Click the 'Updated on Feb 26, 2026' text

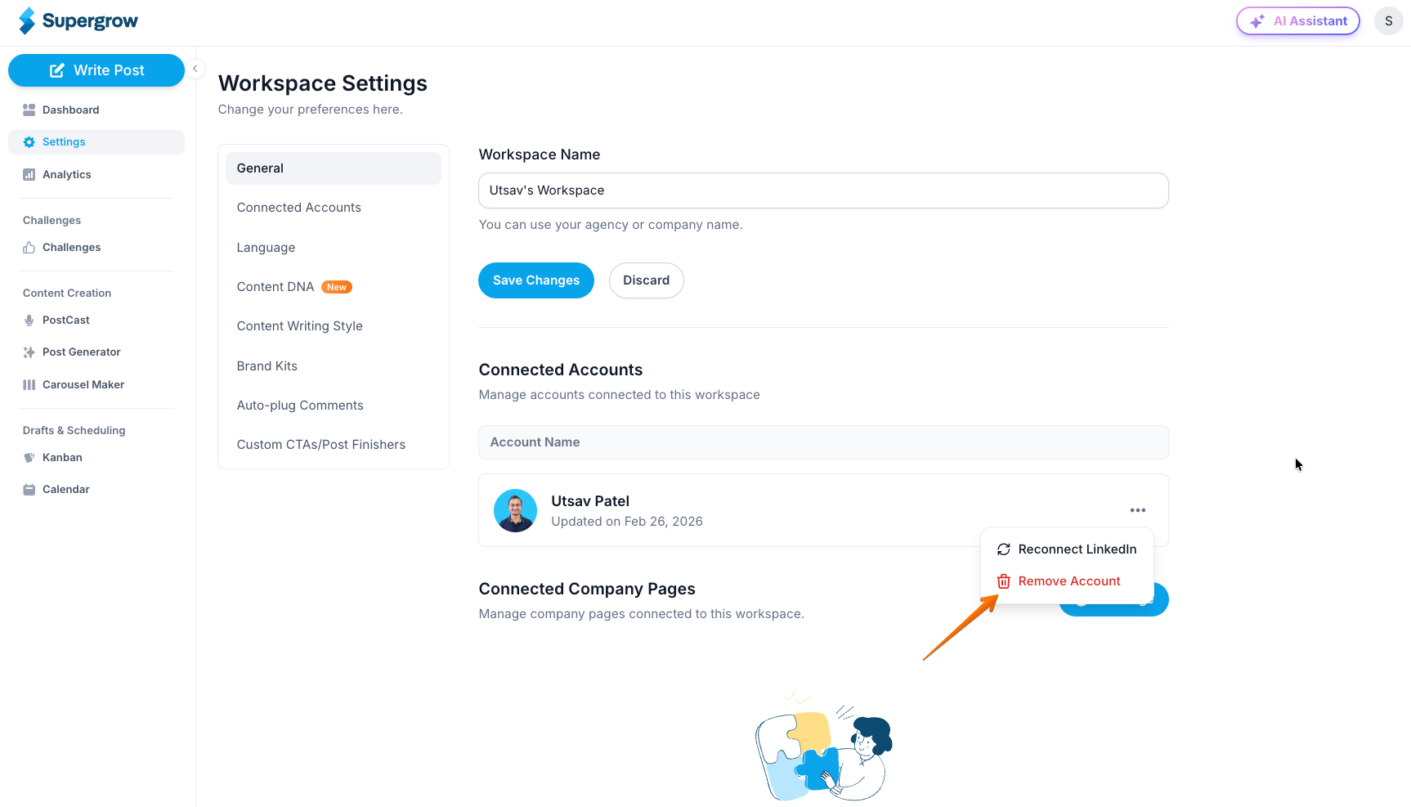(x=627, y=522)
